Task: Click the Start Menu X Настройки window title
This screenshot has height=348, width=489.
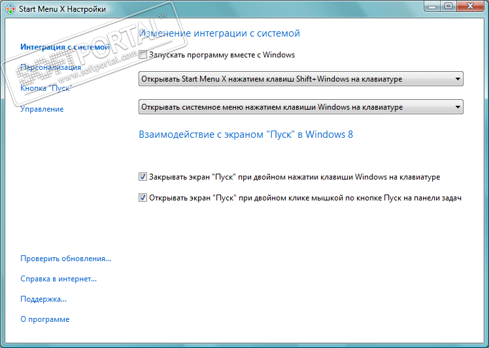Action: [x=62, y=9]
